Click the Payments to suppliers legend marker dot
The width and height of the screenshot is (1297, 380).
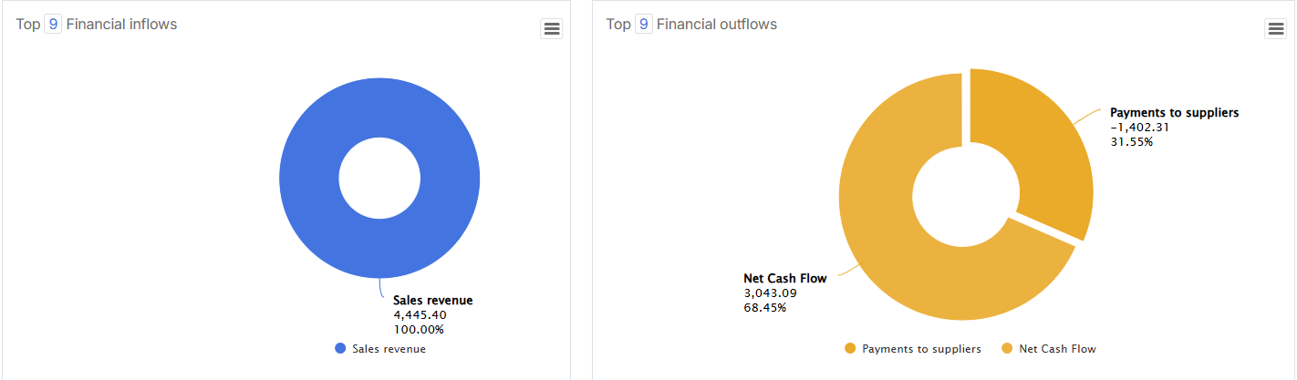tap(850, 349)
